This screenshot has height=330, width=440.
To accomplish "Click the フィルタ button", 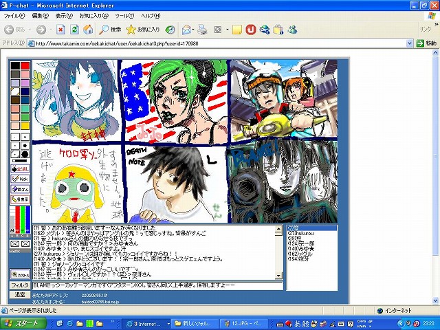I will 20,285.
